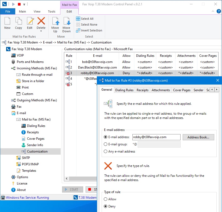This screenshot has width=222, height=212.
Task: Open the Attachments dialog tab
Action: (161, 90)
